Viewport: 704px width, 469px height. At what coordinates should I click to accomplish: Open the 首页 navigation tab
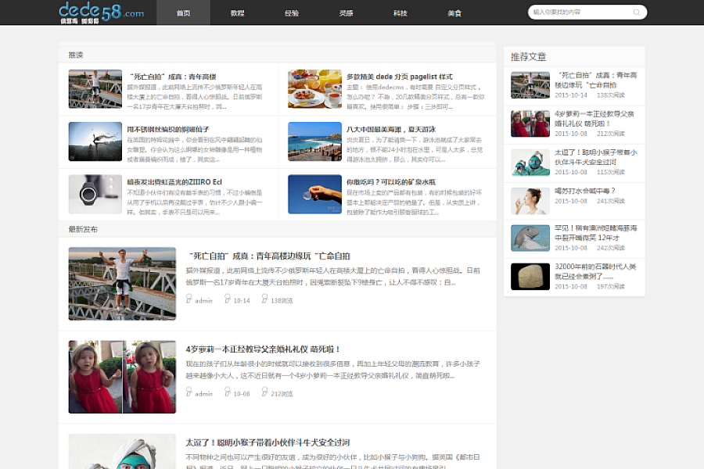[183, 13]
